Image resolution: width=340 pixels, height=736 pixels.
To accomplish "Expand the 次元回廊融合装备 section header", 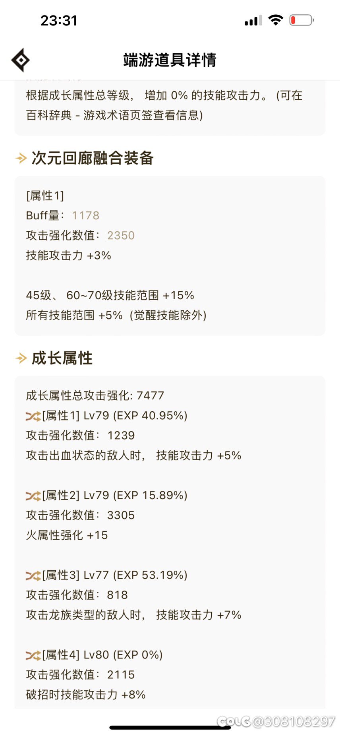I will [93, 158].
